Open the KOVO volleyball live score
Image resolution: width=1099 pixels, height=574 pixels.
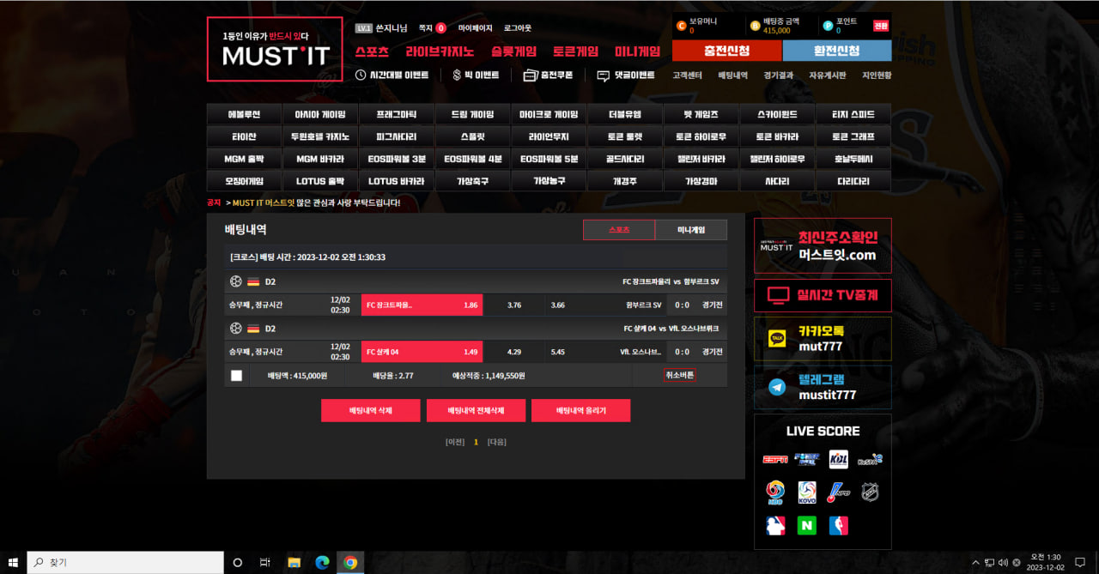coord(806,492)
